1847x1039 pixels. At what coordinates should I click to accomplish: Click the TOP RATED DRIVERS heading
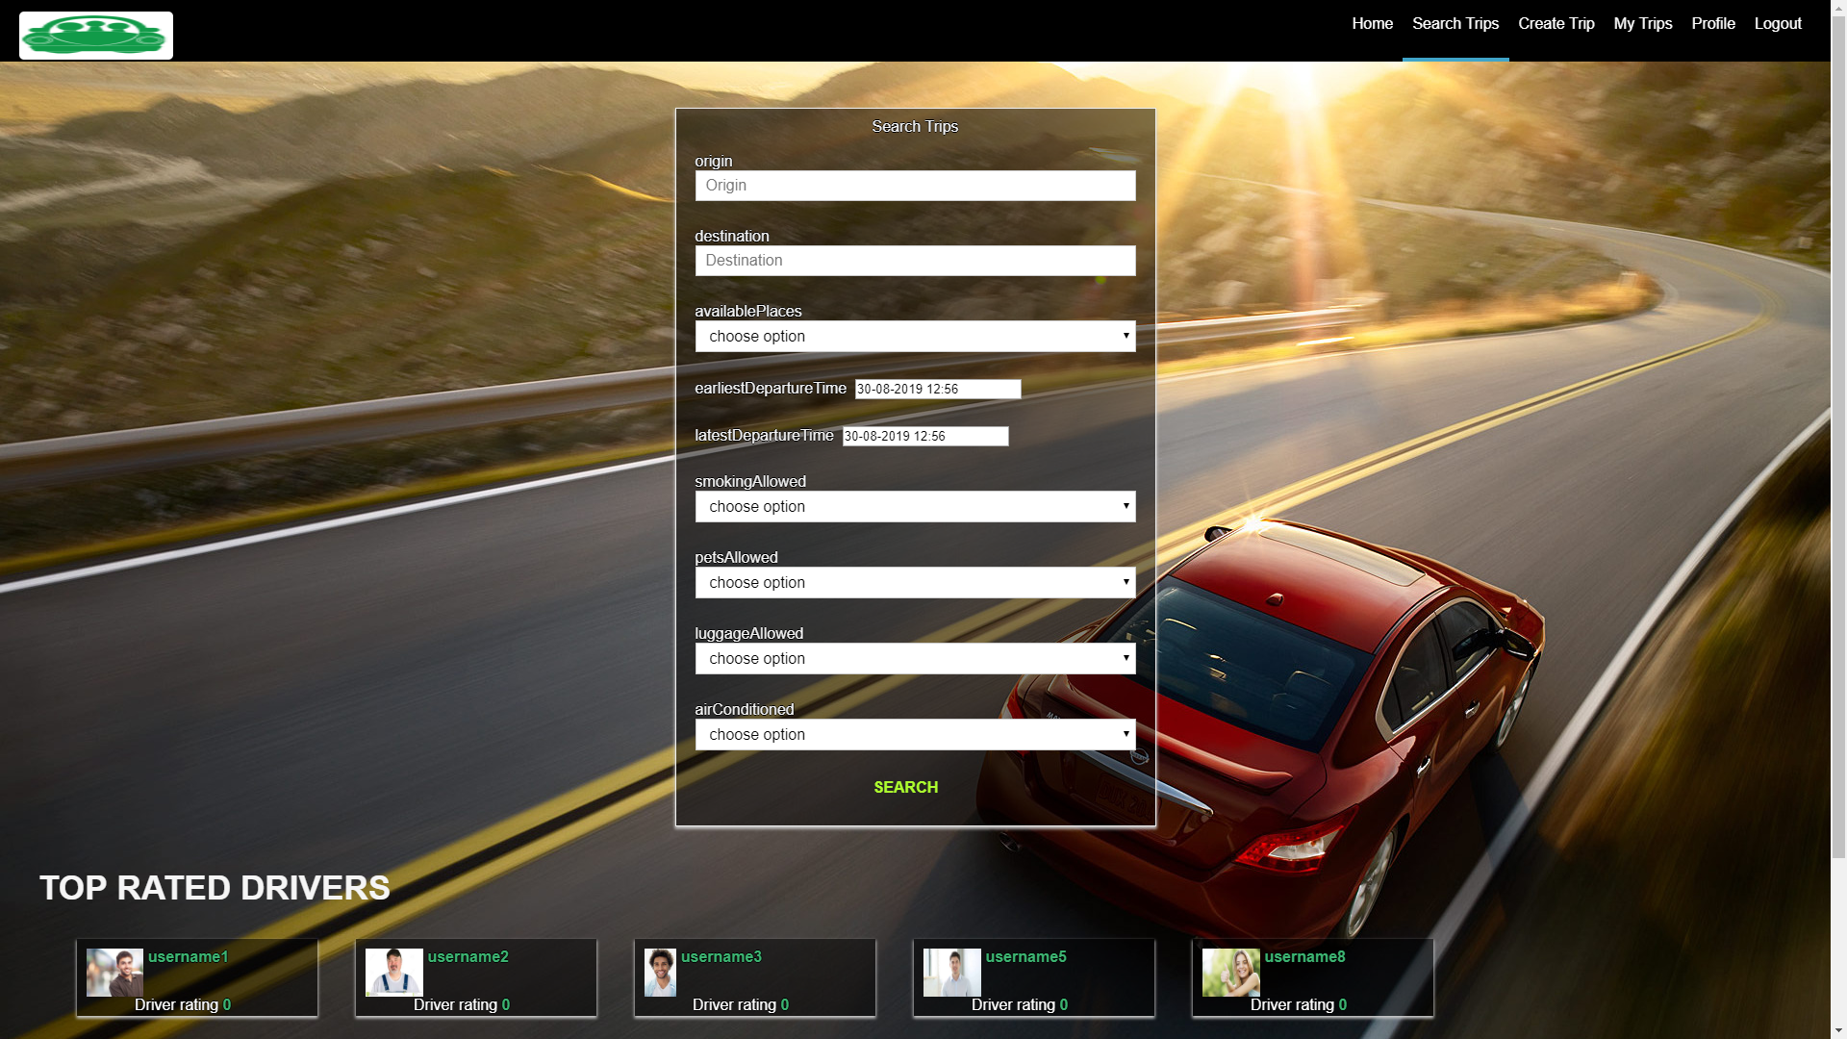point(215,887)
